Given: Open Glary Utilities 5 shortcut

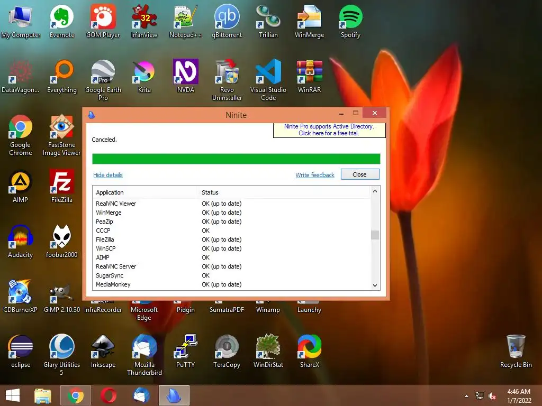Looking at the screenshot, I should pyautogui.click(x=61, y=354).
